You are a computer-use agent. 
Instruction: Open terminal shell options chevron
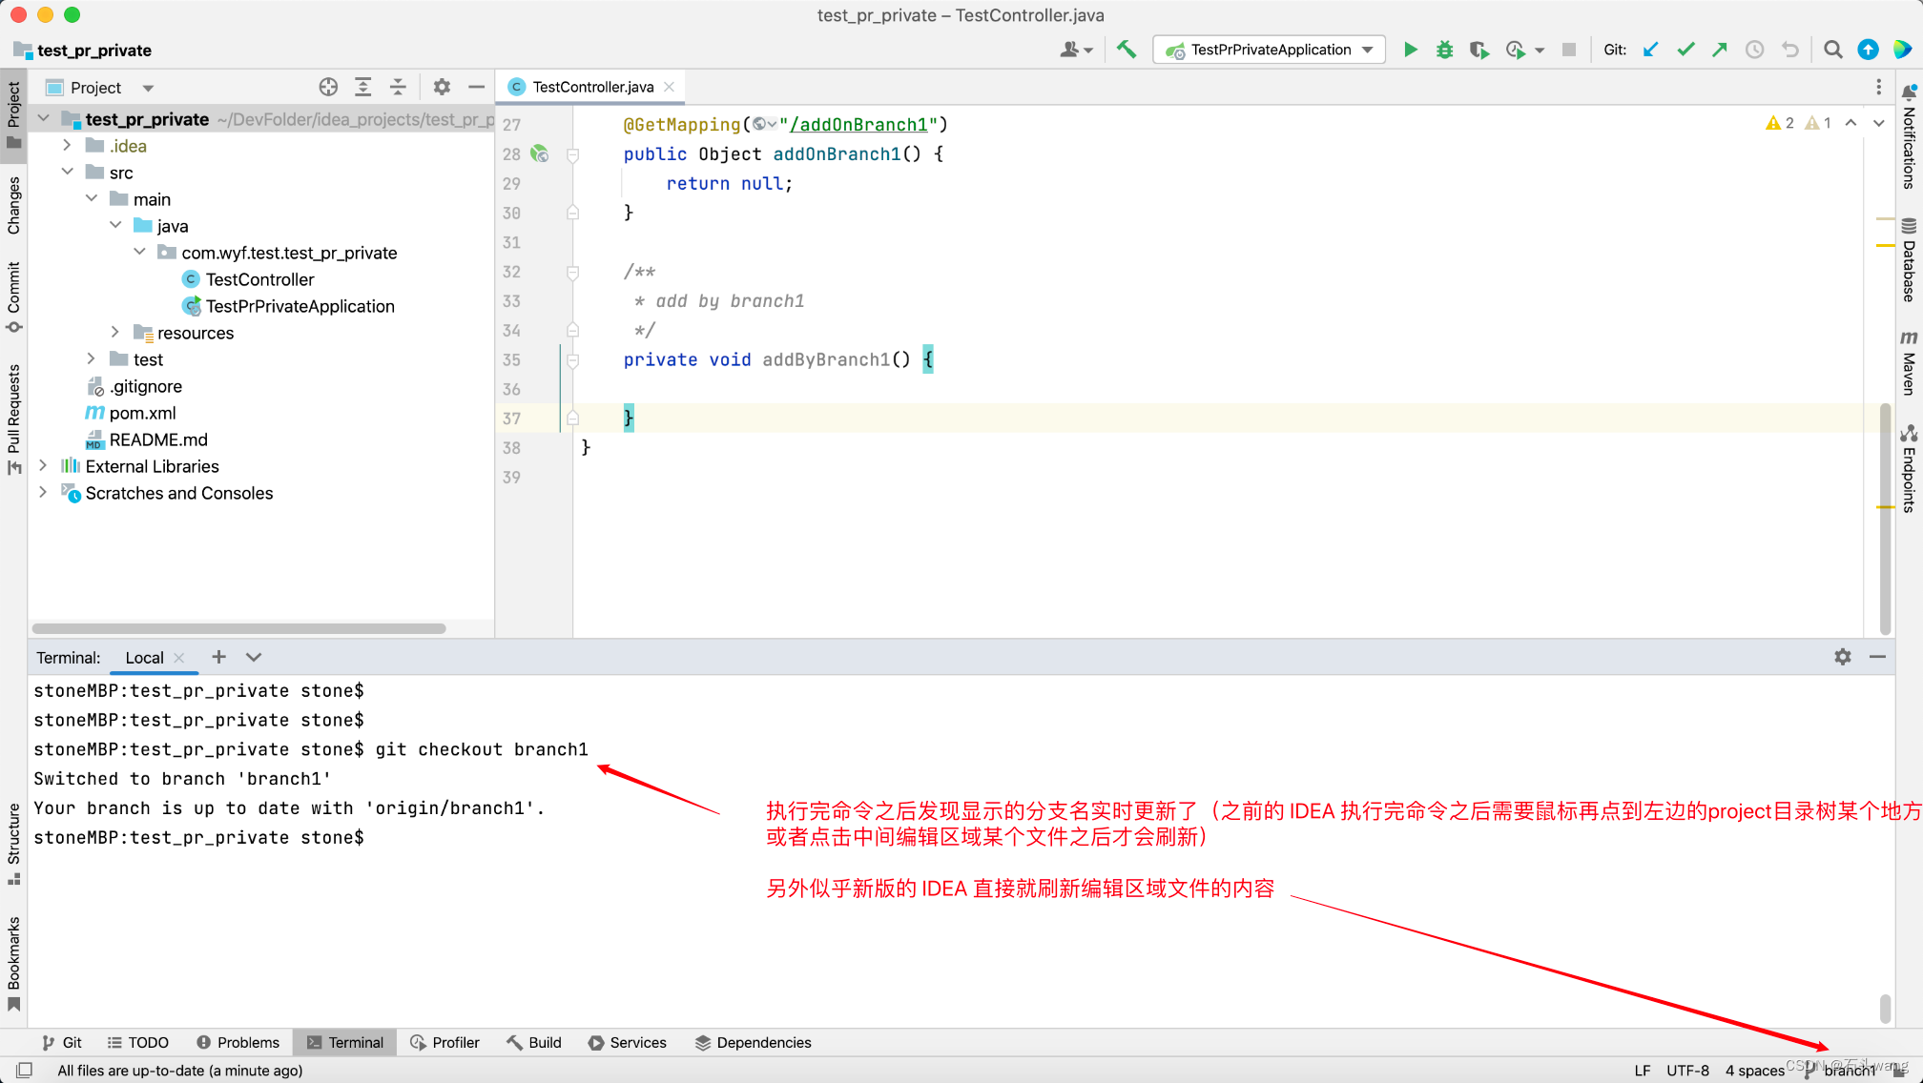point(254,657)
